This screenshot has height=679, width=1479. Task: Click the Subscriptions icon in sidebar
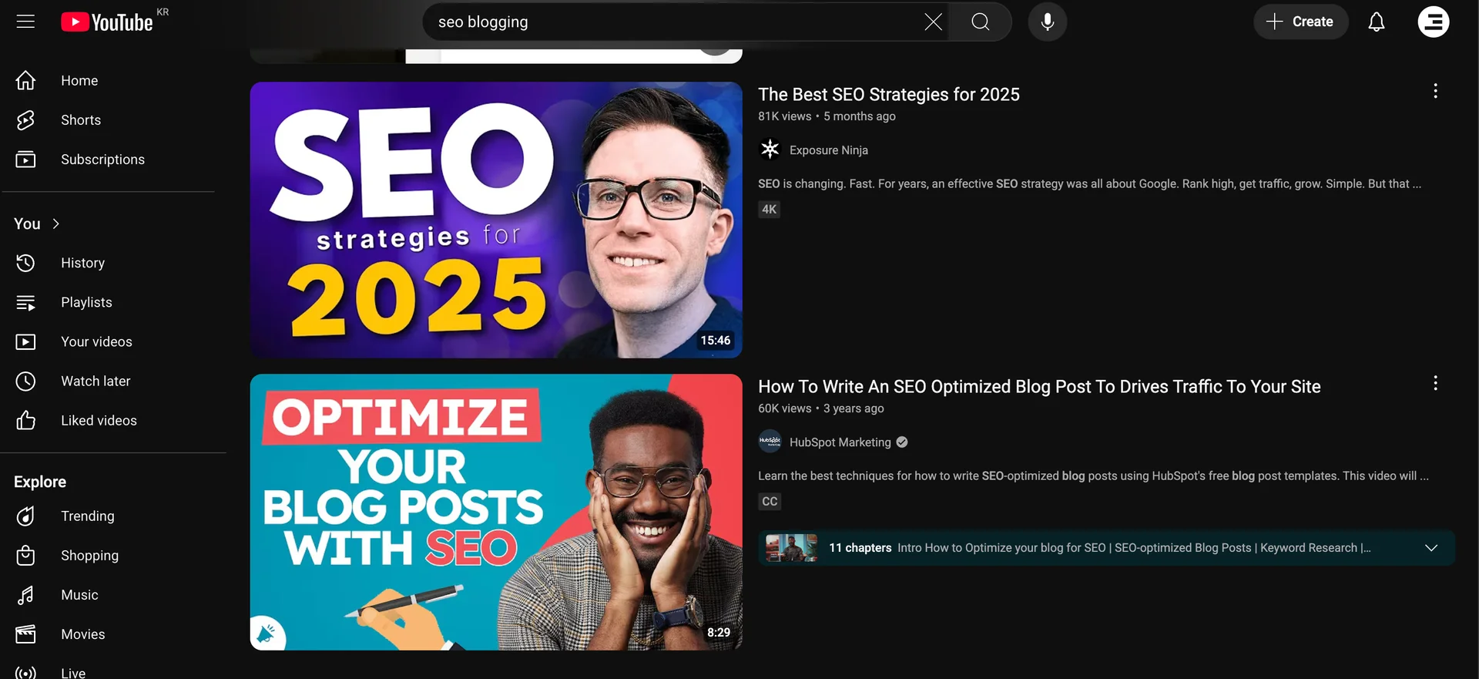[x=25, y=160]
